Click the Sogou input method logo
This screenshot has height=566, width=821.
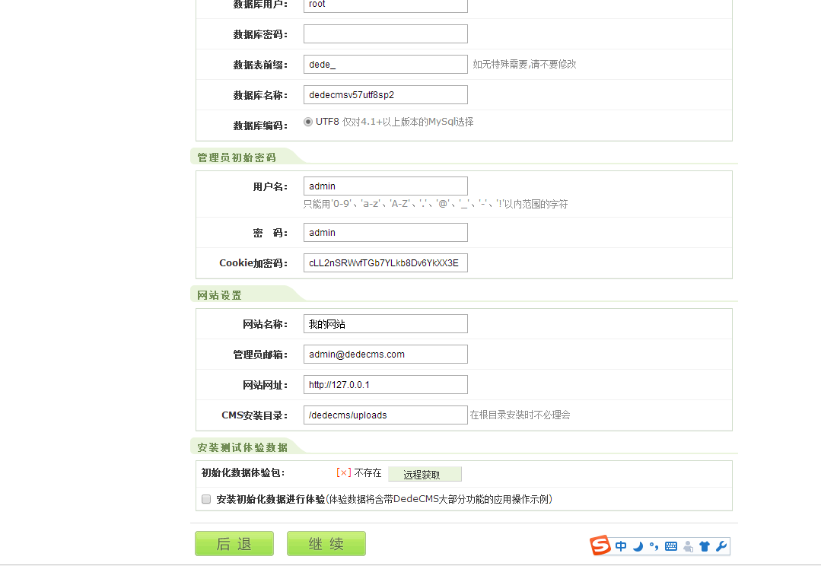pyautogui.click(x=600, y=545)
